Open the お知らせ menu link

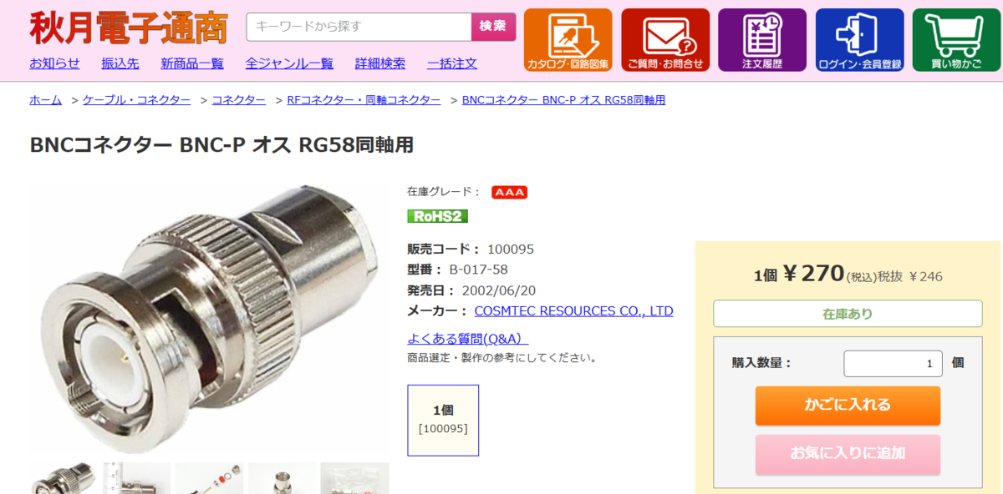point(54,63)
